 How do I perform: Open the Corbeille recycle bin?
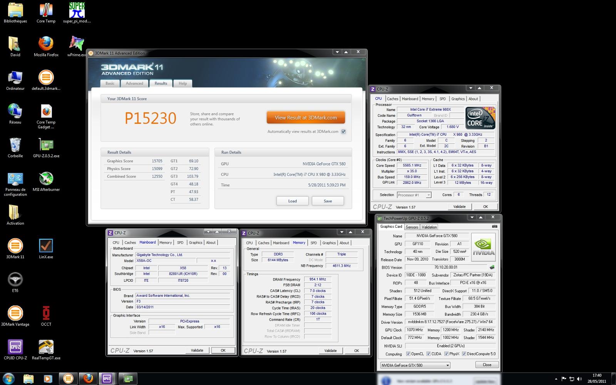coord(15,148)
